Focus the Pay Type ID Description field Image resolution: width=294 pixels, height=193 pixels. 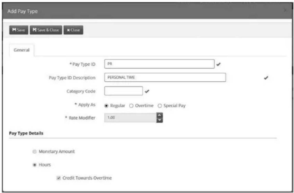coord(165,77)
